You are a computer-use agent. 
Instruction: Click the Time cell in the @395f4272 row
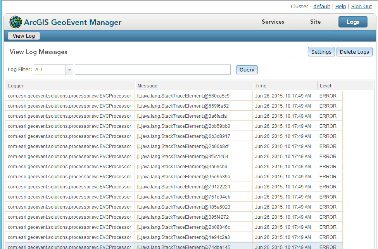[x=283, y=218]
